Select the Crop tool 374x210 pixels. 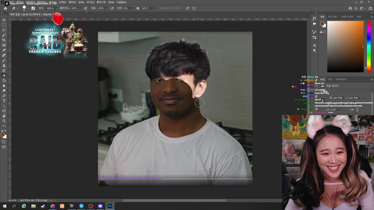4,40
